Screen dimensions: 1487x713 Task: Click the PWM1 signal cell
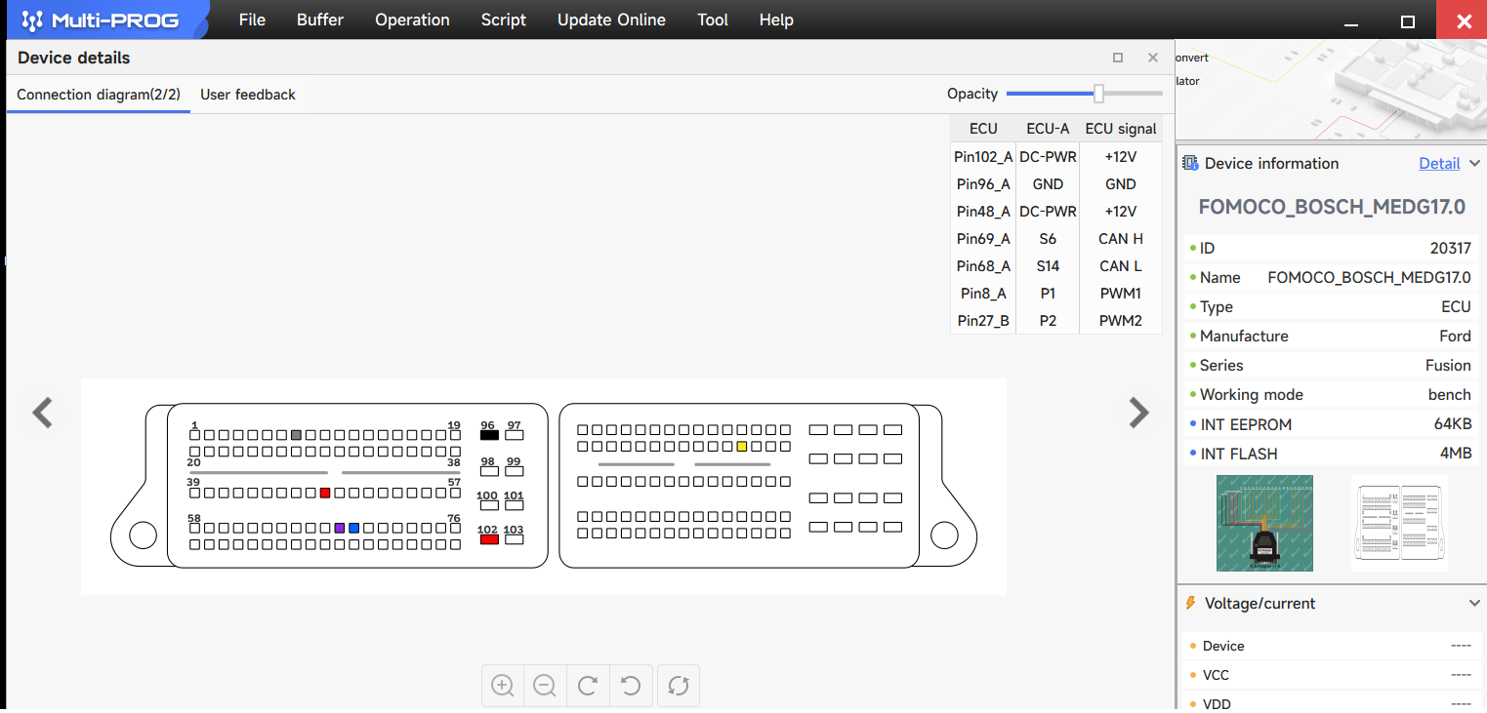tap(1121, 293)
